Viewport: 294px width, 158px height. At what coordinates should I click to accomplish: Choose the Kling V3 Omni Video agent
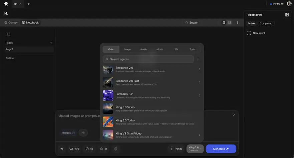152,135
